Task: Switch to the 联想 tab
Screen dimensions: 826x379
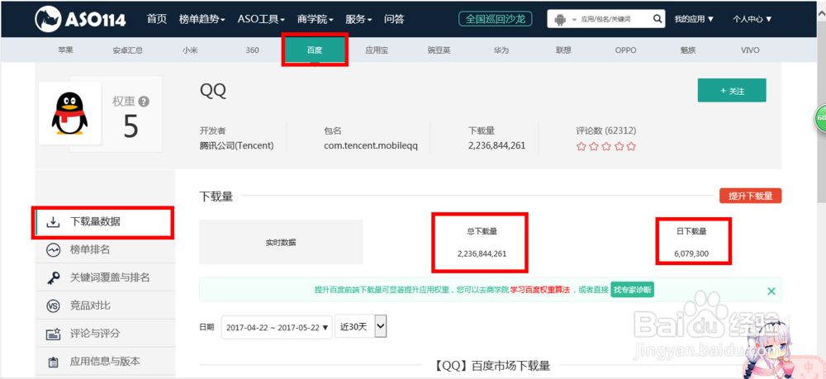Action: coord(563,50)
